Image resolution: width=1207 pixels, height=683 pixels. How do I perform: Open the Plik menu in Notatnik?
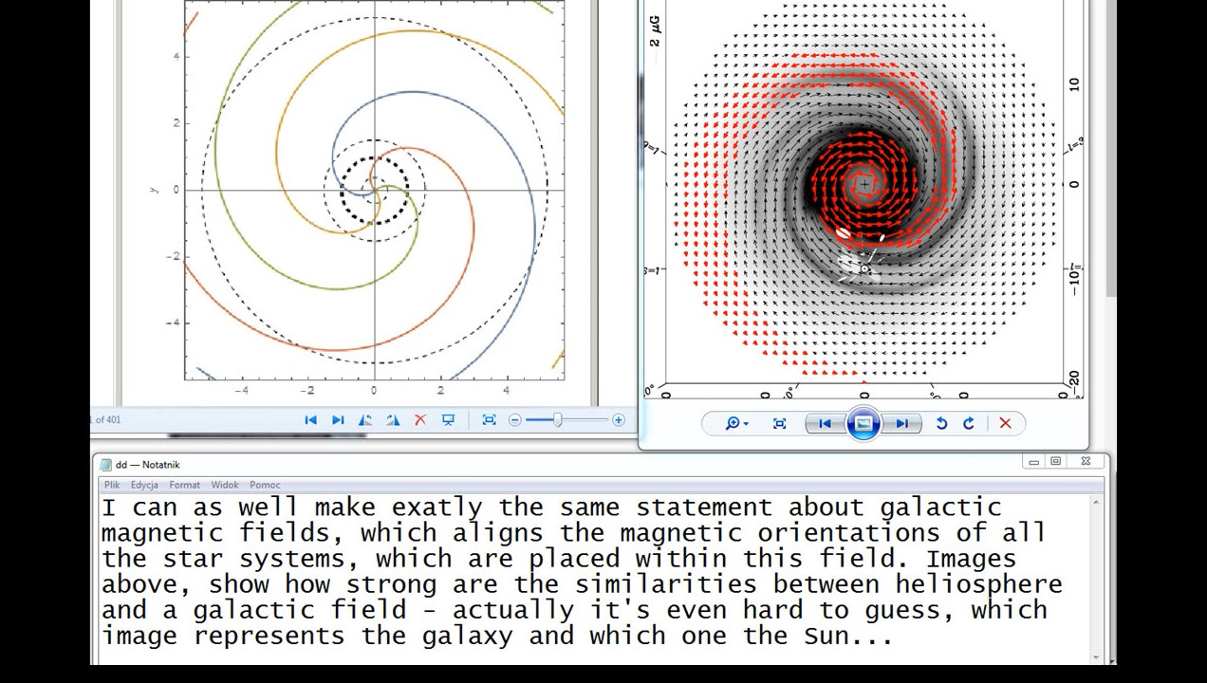[112, 485]
